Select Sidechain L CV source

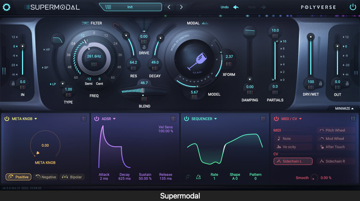pos(293,161)
